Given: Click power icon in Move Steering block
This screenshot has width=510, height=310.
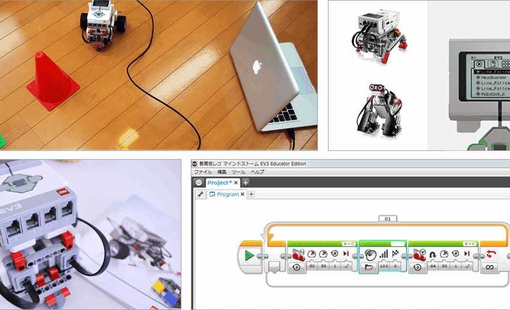Looking at the screenshot, I should coord(444,254).
